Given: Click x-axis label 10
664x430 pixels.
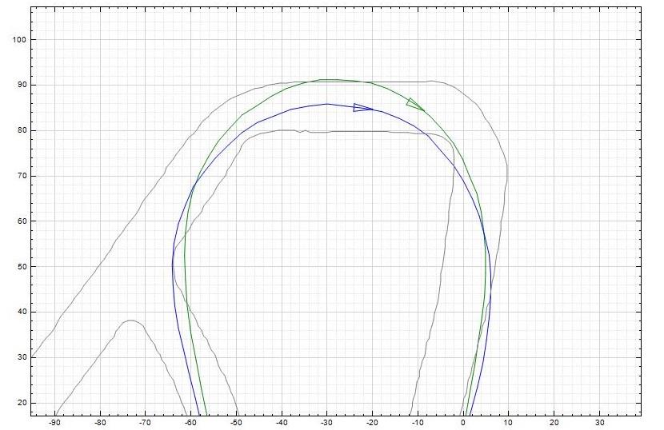Looking at the screenshot, I should [508, 423].
